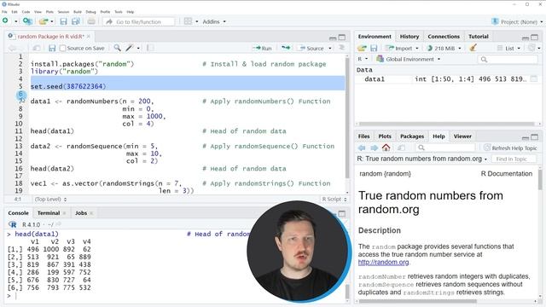This screenshot has width=546, height=307.
Task: Open the http://random.org link
Action: (383, 262)
